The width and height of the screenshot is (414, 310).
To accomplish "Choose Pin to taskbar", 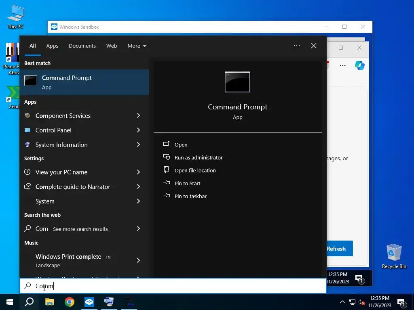I will pyautogui.click(x=190, y=196).
